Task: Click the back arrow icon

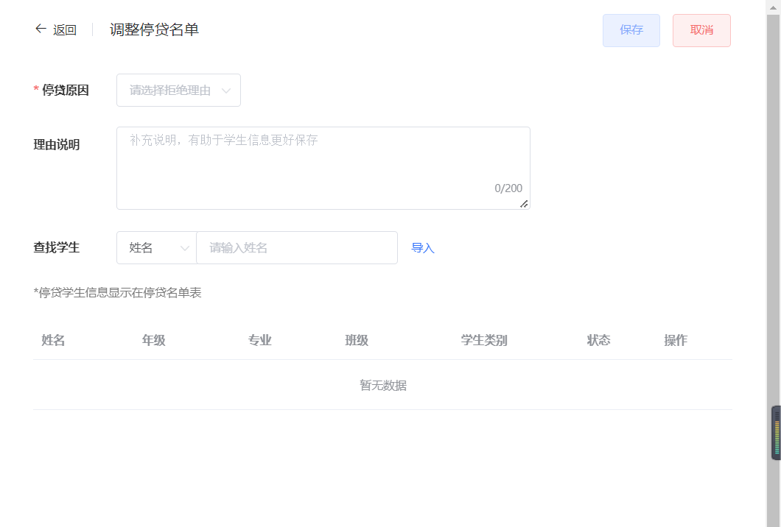Action: tap(41, 28)
